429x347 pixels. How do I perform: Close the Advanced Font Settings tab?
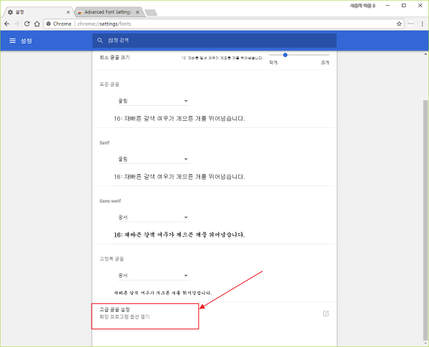(x=137, y=12)
